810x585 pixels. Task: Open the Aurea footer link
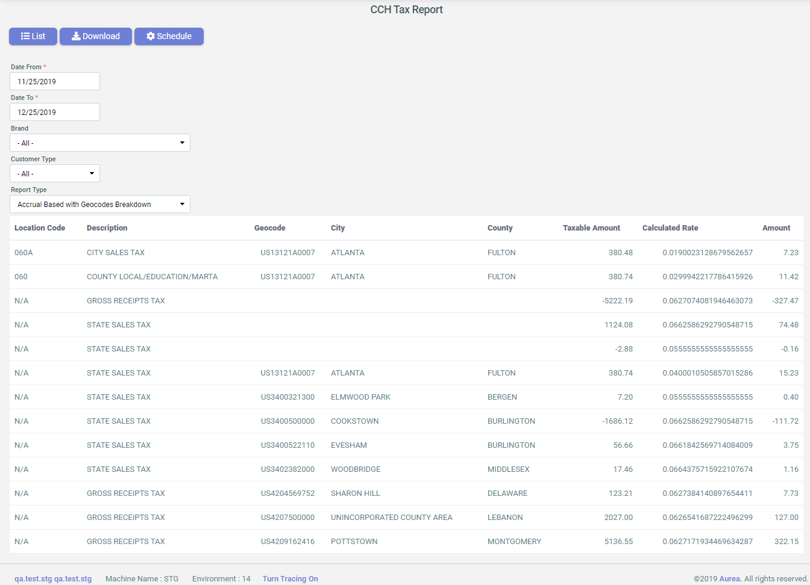pos(730,579)
